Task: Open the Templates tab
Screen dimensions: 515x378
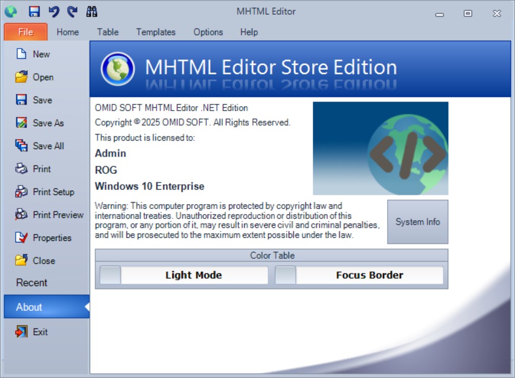Action: (156, 32)
